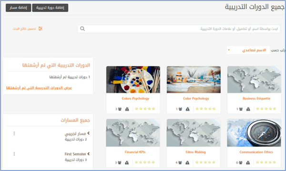Expand the مسار تجريبي path chevron
The height and width of the screenshot is (171, 286).
89,133
